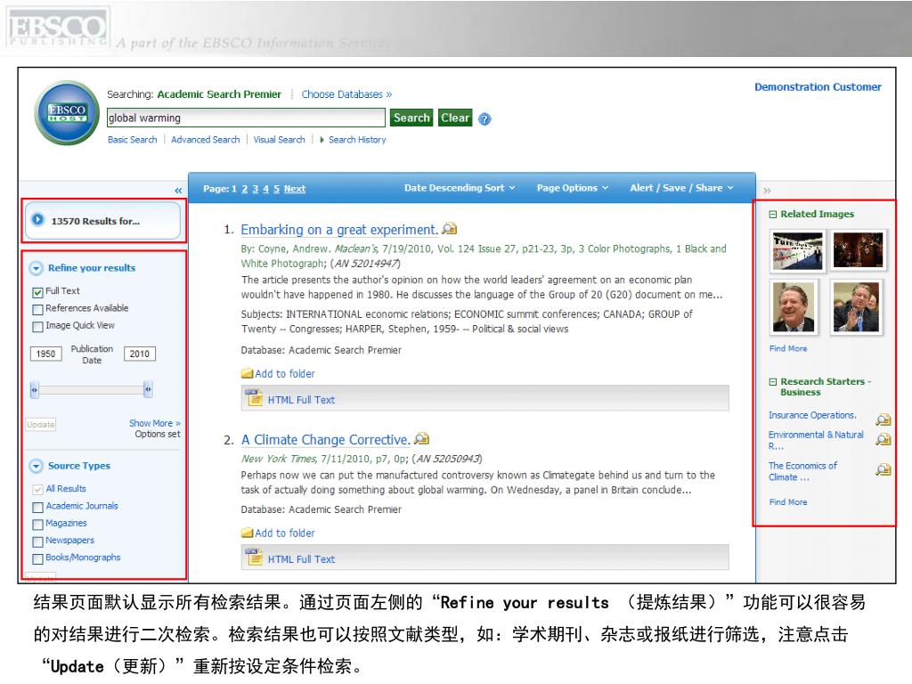Viewport: 912px width, 684px height.
Task: Collapse Refine your results section
Action: [x=36, y=268]
